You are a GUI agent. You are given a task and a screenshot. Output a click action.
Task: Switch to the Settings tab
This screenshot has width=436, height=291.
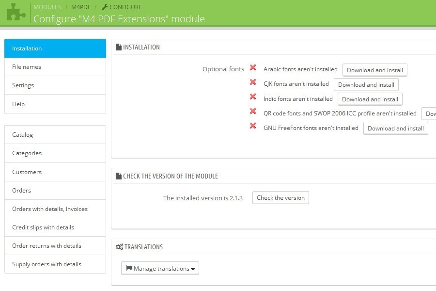point(55,85)
